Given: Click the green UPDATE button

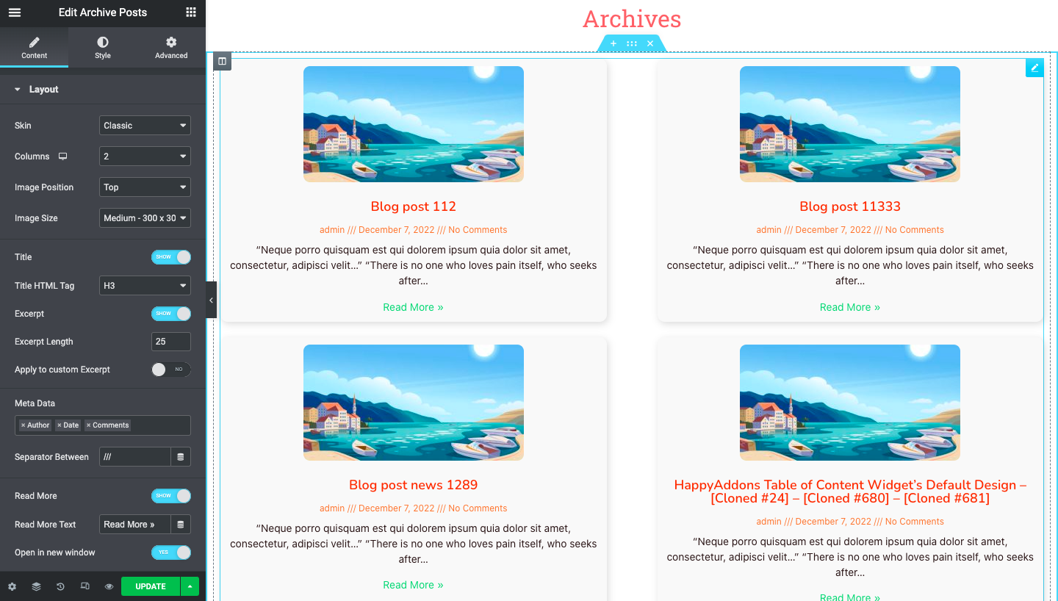Looking at the screenshot, I should point(150,586).
